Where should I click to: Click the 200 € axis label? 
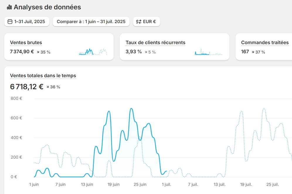(x=16, y=157)
